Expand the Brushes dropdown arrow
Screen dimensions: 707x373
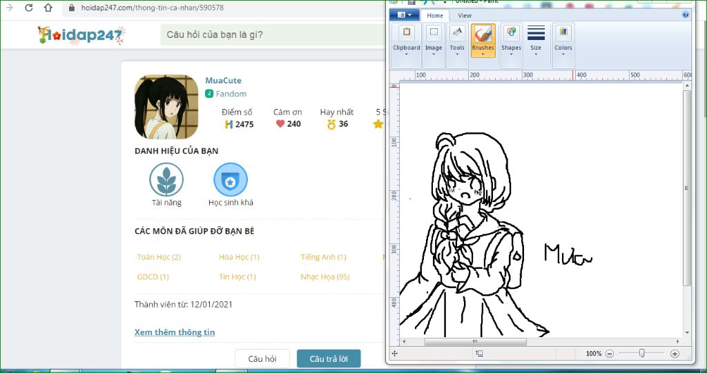pyautogui.click(x=483, y=54)
